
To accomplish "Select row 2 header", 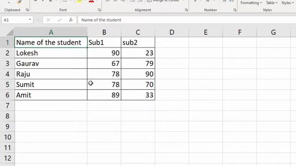I will click(7, 53).
